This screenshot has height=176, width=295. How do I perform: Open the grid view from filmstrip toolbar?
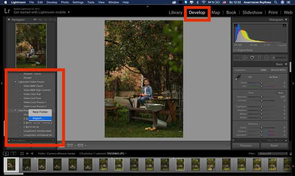(22, 154)
